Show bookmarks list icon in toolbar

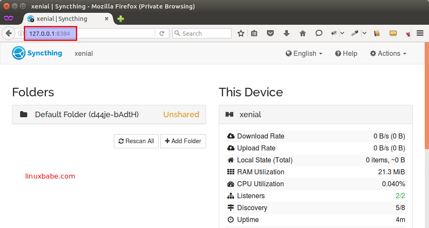(x=255, y=33)
